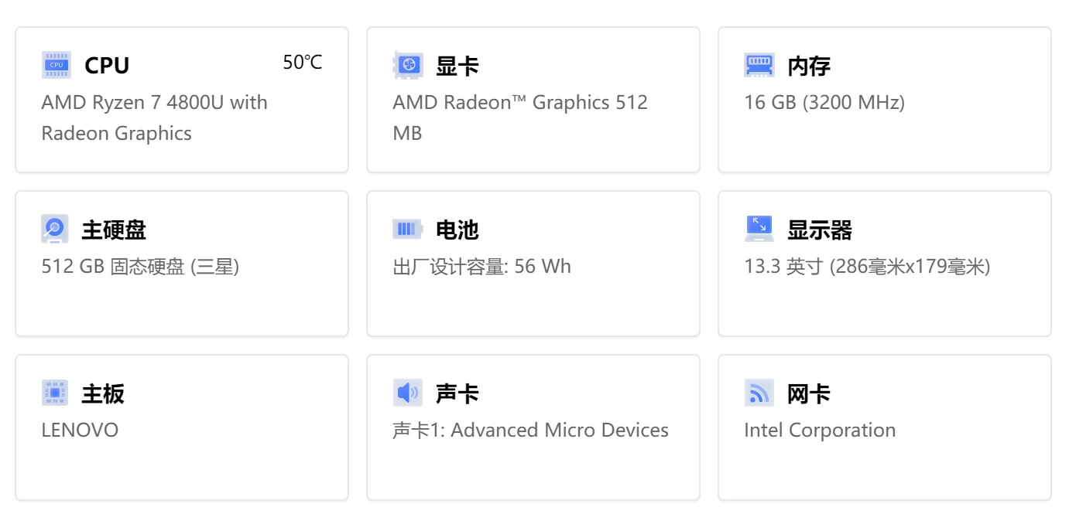Click the 内存 memory stick icon
The image size is (1076, 514).
coord(759,66)
